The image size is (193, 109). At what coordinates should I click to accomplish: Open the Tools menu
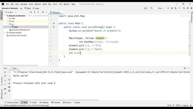[55, 4]
